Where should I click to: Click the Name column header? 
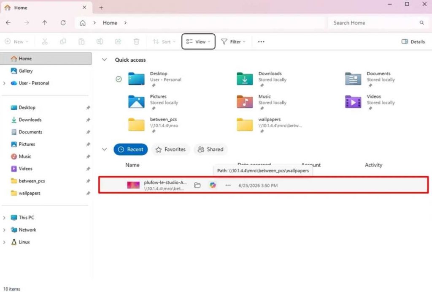[x=132, y=165]
